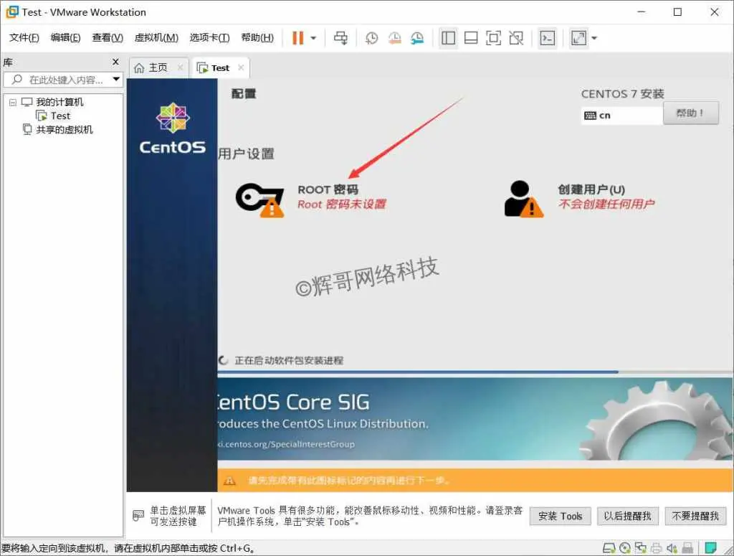Click the USB controller status icon
The width and height of the screenshot is (734, 556).
(x=687, y=548)
